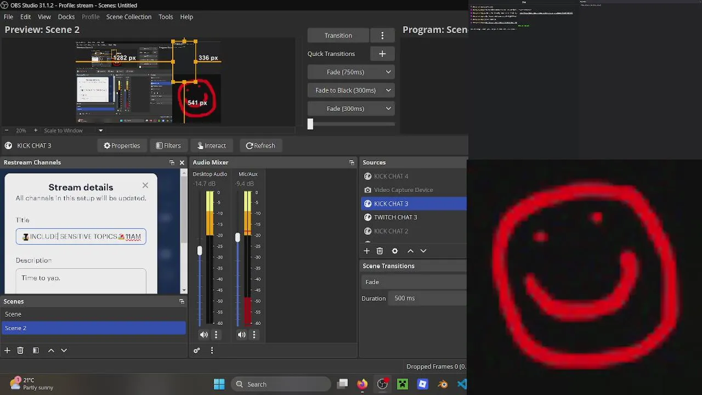Open Scene Transitions Fade combo box

click(415, 282)
